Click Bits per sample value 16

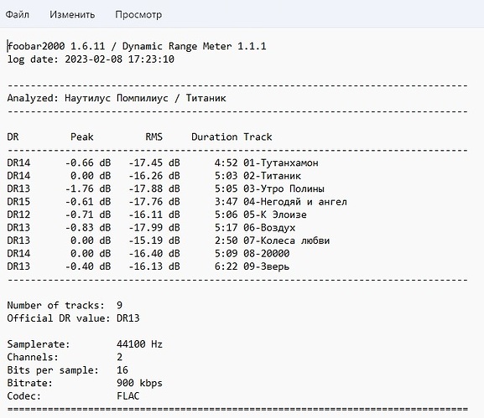tap(122, 370)
